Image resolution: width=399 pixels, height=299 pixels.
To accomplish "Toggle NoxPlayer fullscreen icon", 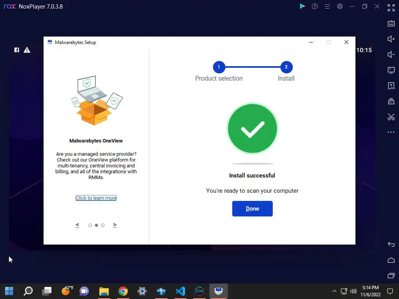I will 391,8.
